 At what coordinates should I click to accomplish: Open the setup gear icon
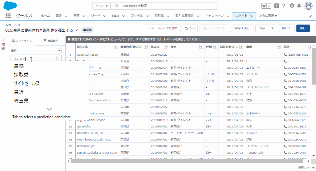pyautogui.click(x=292, y=6)
